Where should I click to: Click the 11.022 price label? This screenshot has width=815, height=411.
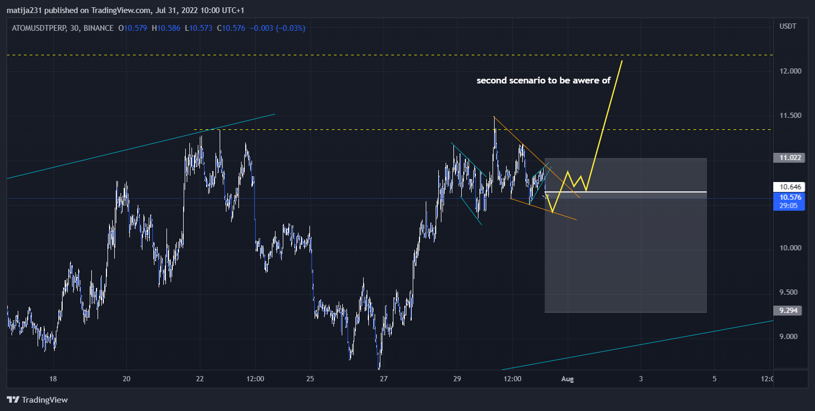pos(789,158)
